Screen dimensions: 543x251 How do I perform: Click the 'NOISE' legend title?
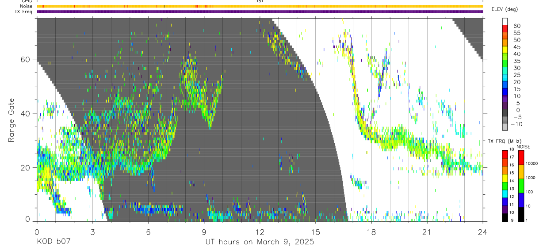[x=524, y=147]
